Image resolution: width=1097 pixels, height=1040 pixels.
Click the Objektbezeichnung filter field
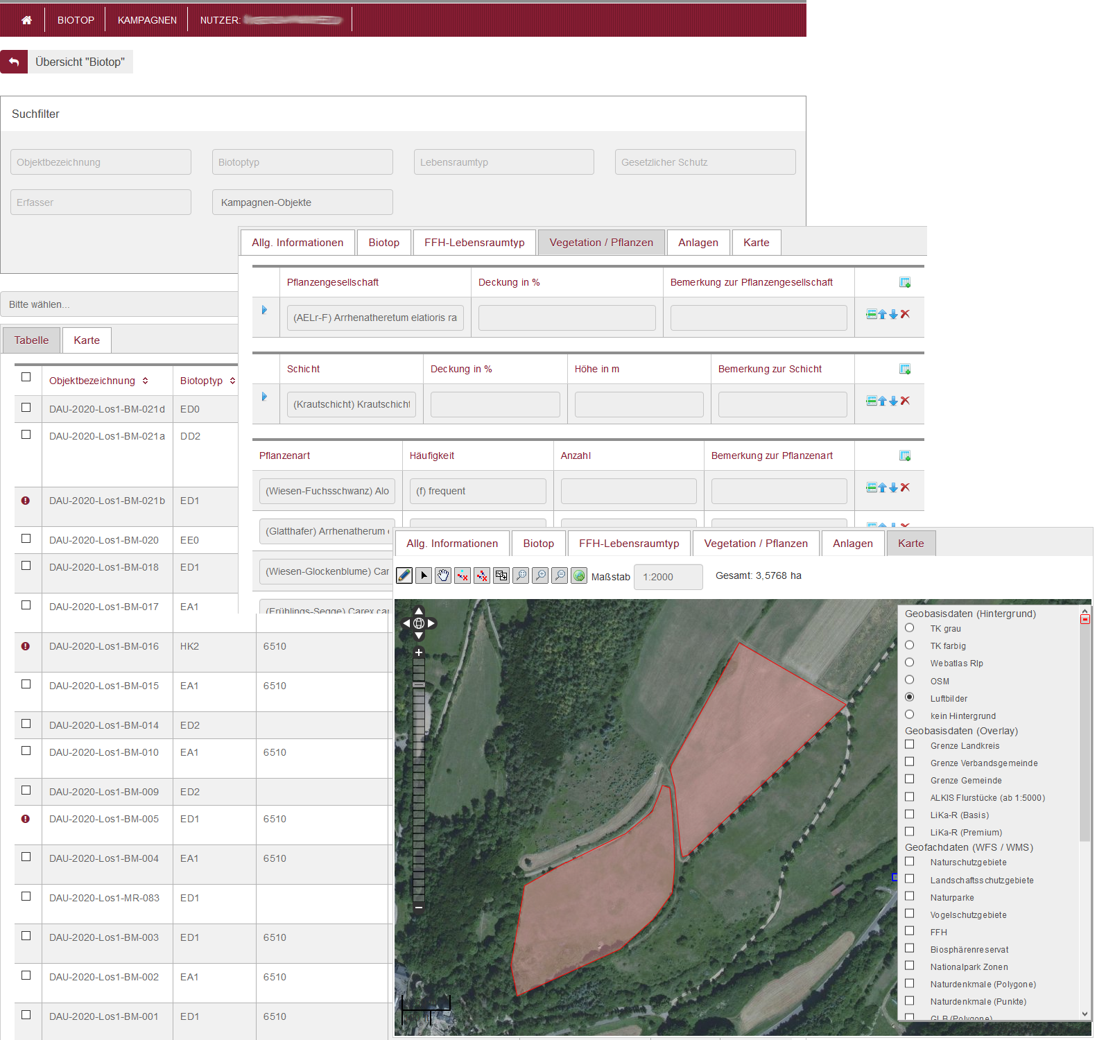coord(101,162)
